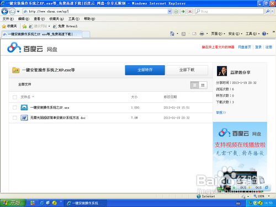Click the blue Help question icon
276x207 pixels.
[x=264, y=34]
